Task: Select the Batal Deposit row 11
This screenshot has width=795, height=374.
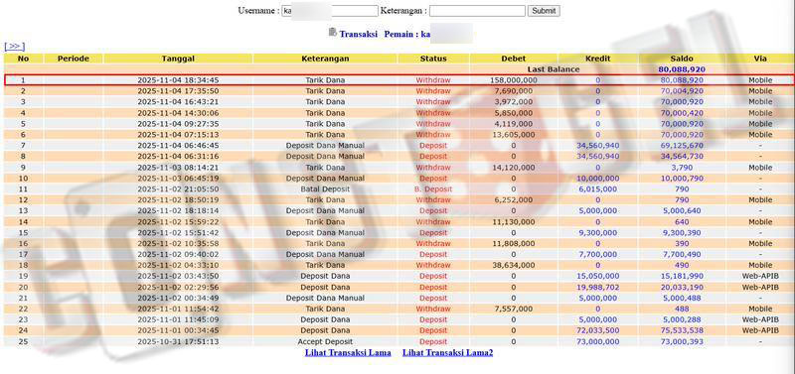Action: (397, 188)
